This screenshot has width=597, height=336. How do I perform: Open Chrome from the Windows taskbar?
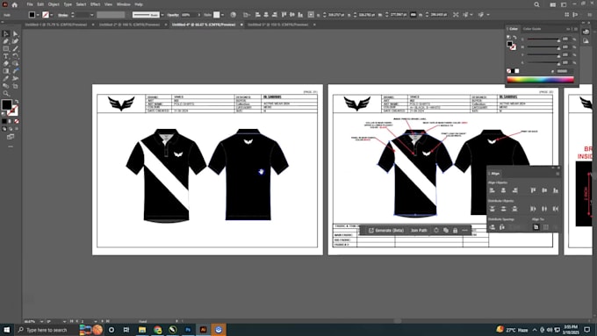point(158,330)
